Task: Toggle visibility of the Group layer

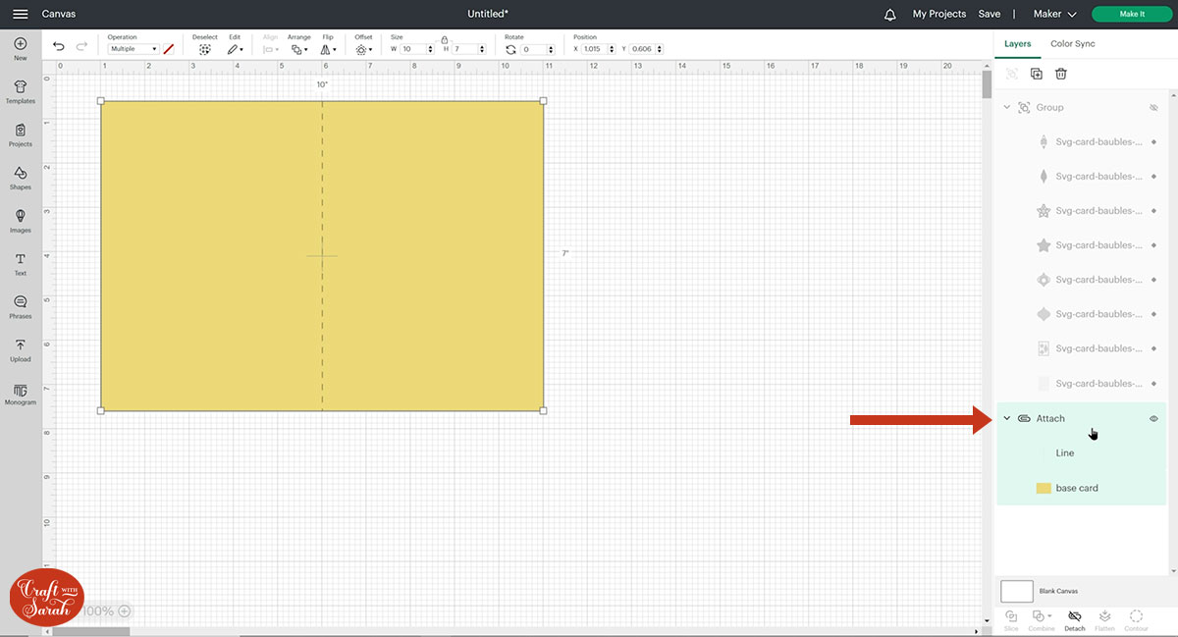Action: pos(1153,108)
